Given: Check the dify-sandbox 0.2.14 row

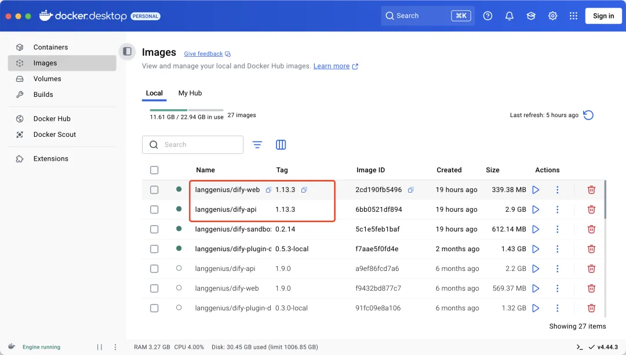Looking at the screenshot, I should click(154, 229).
